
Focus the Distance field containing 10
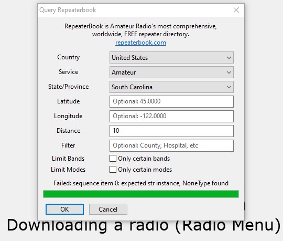click(x=171, y=131)
